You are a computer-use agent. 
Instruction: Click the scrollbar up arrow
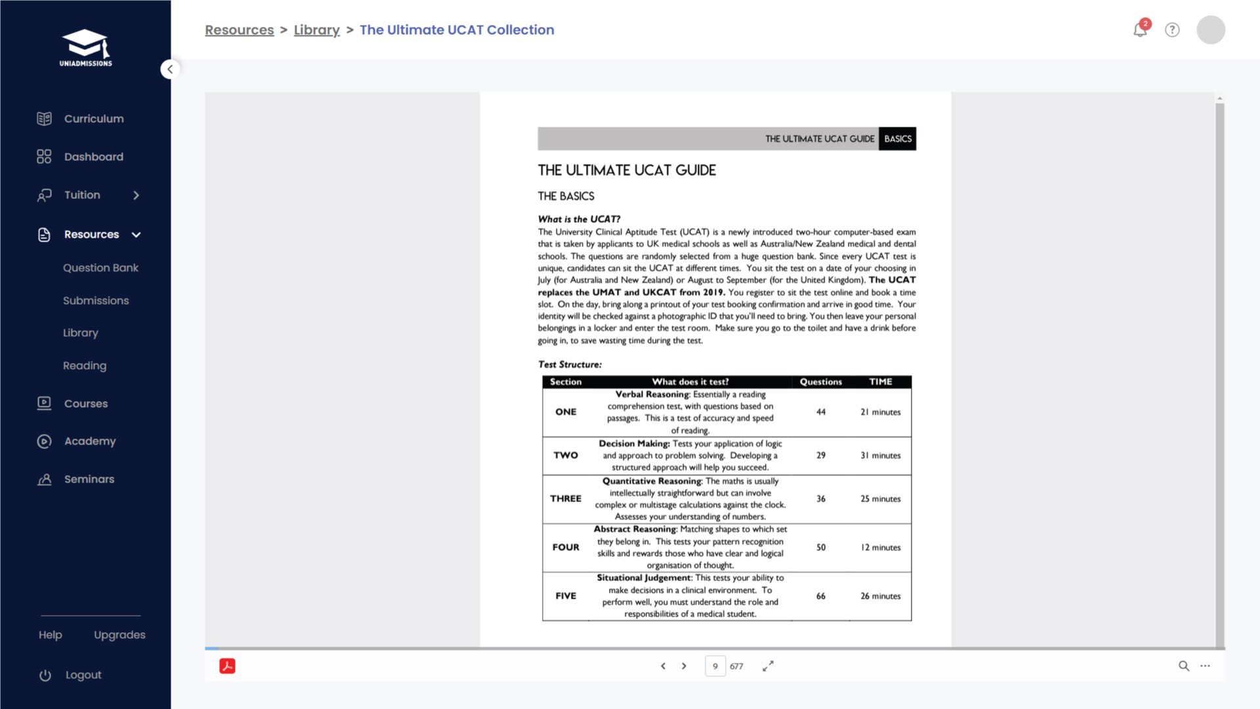[1220, 98]
